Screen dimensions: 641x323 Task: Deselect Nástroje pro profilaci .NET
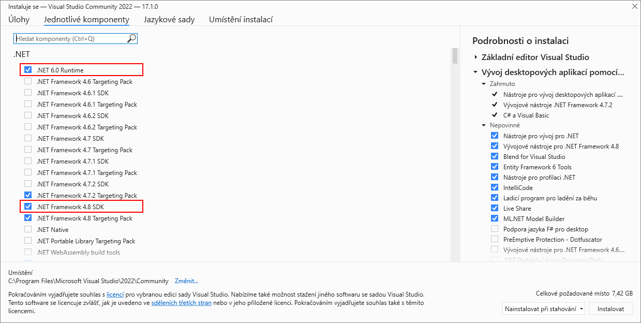click(x=495, y=177)
